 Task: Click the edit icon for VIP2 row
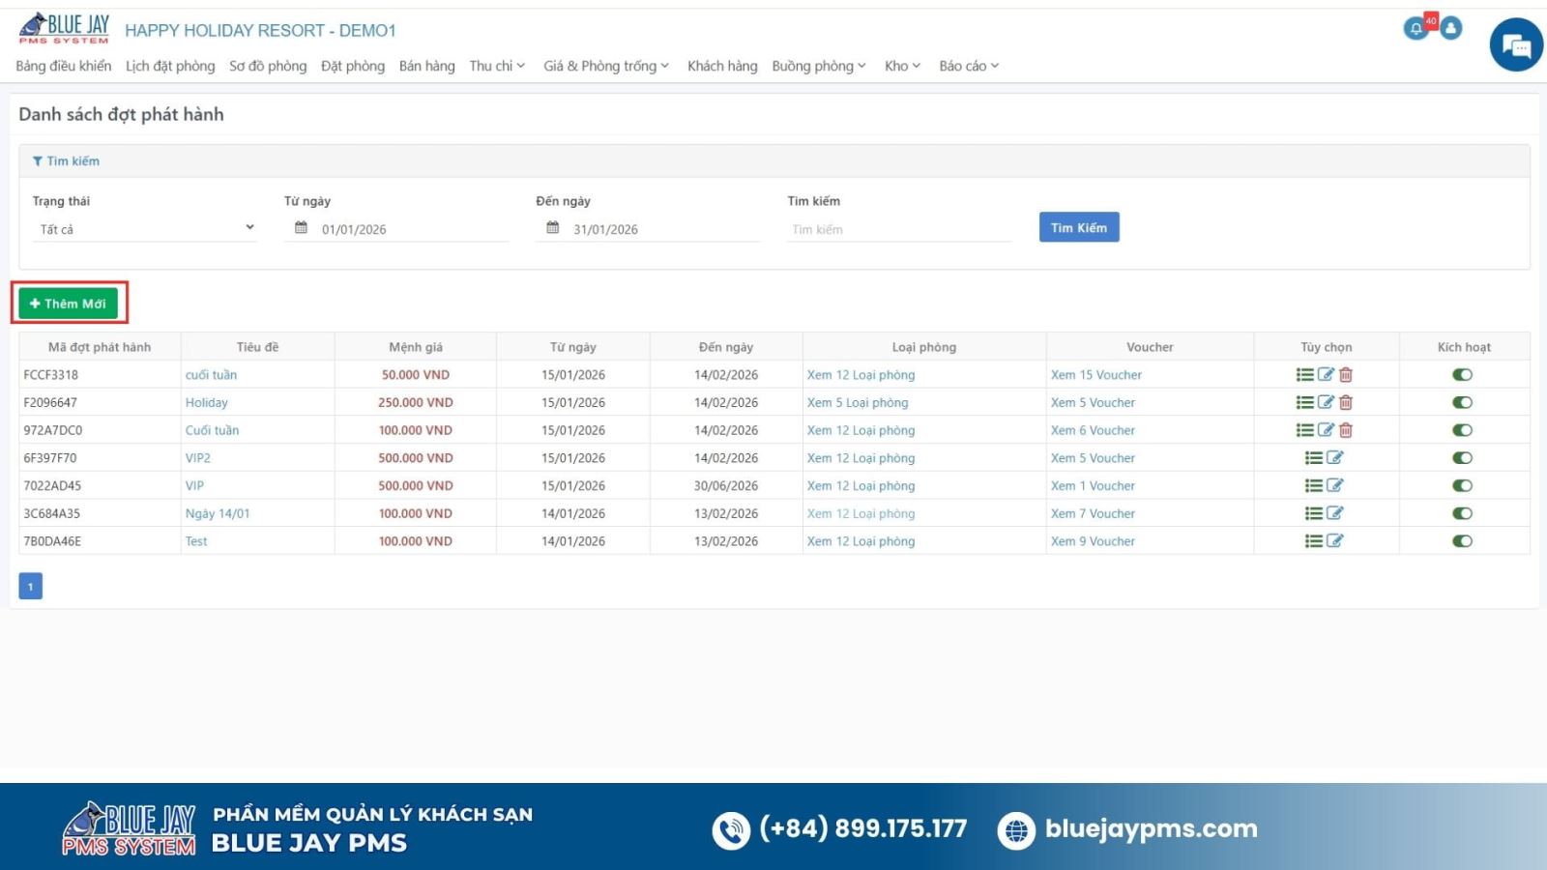(1335, 458)
